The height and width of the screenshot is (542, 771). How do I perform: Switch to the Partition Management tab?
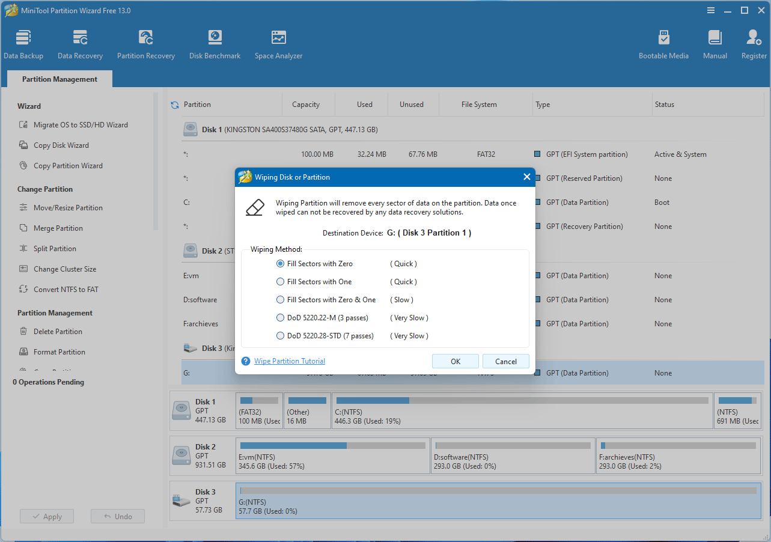click(59, 79)
